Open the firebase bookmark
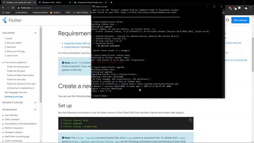The width and height of the screenshot is (254, 143). pos(55,12)
